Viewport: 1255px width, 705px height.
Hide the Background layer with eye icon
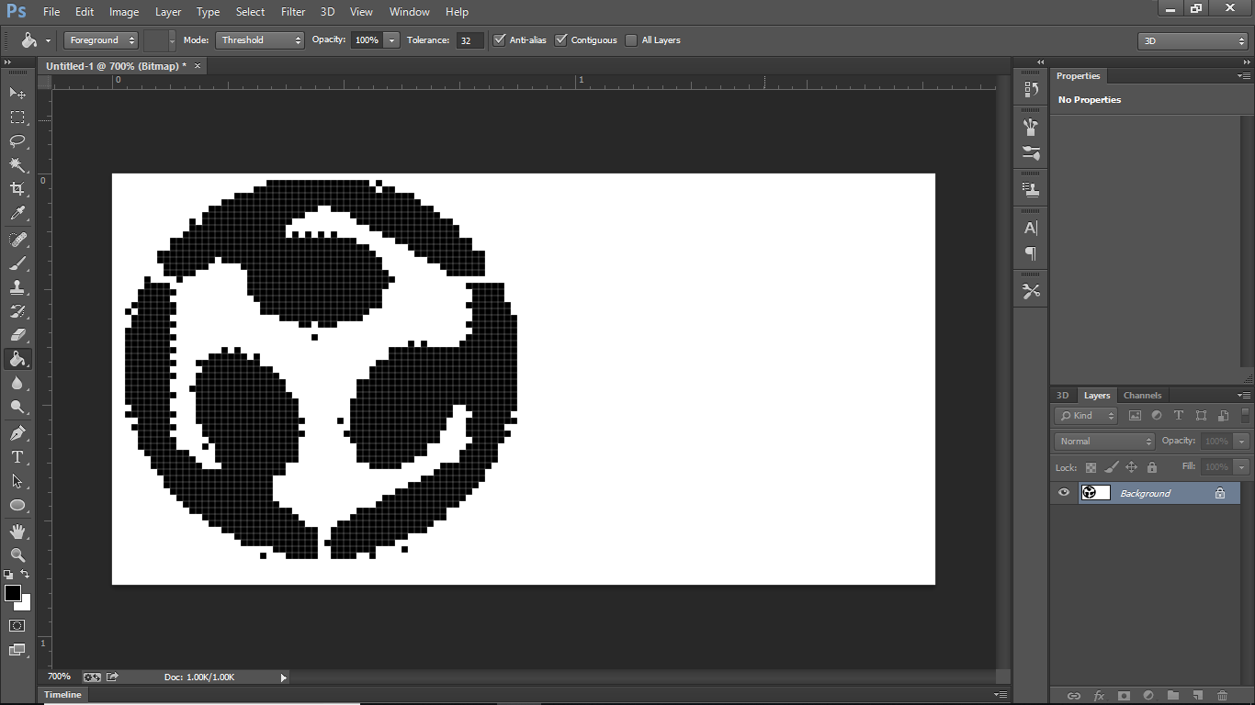pyautogui.click(x=1064, y=493)
